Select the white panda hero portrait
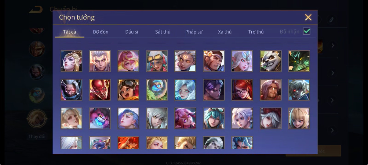Image resolution: width=368 pixels, height=165 pixels. [x=271, y=61]
